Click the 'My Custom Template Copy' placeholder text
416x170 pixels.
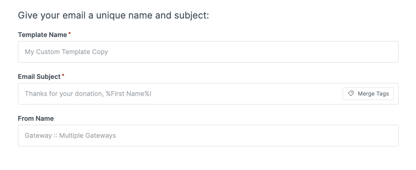66,52
